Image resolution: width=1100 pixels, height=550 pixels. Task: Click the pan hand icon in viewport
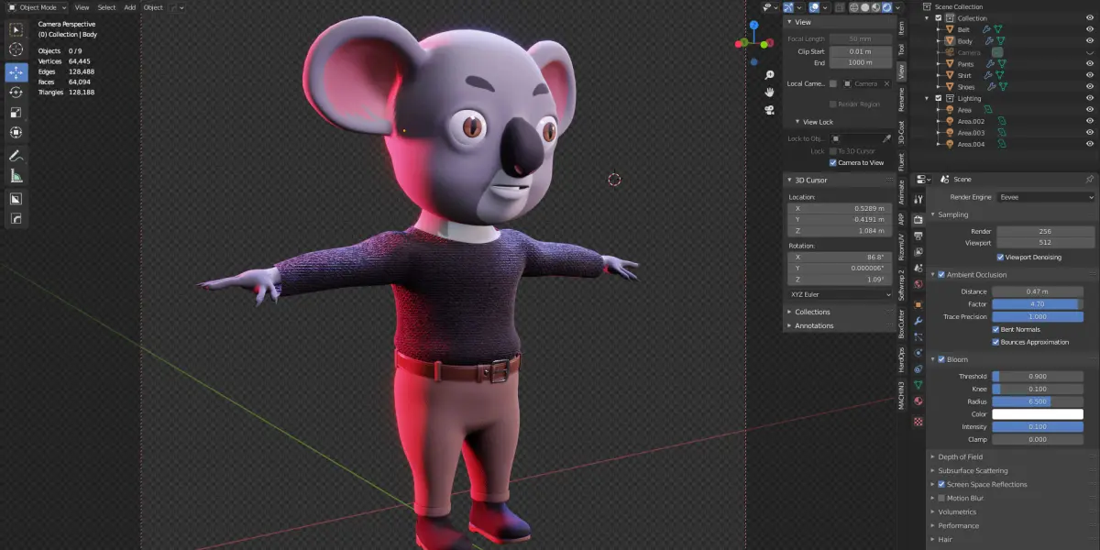[770, 92]
